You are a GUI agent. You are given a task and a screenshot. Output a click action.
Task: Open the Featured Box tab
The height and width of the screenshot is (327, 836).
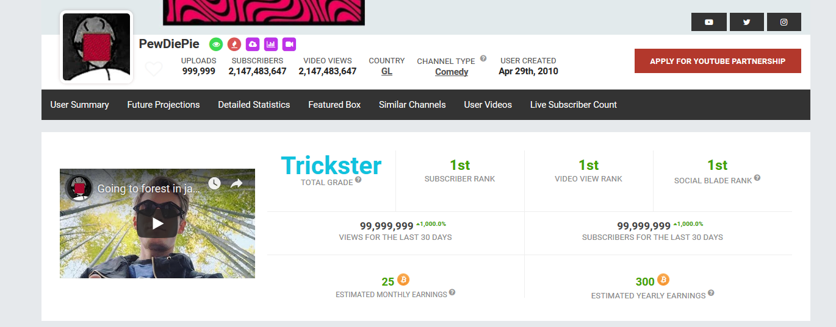334,105
